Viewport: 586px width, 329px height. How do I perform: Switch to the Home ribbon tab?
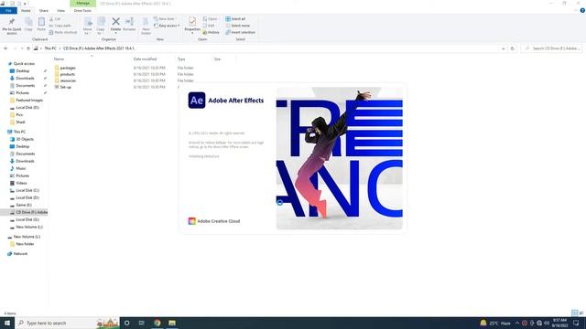click(x=26, y=11)
